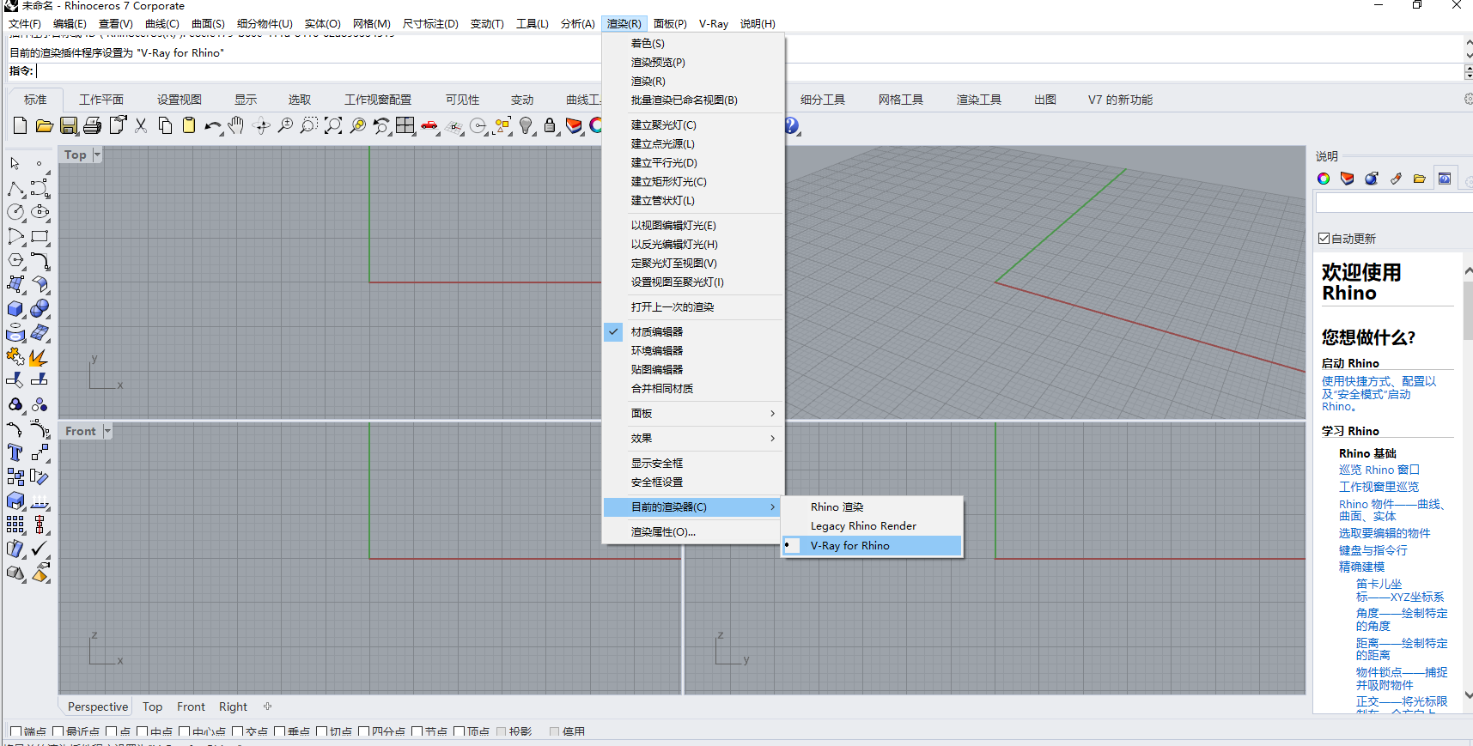
Task: Click the Explode tool icon in sidebar
Action: [39, 357]
